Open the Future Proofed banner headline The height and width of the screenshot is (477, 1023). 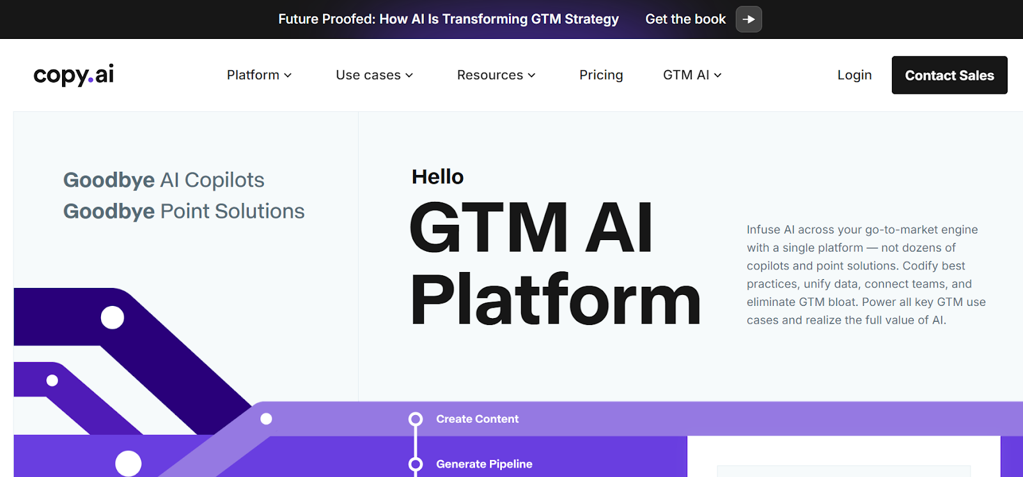click(448, 19)
